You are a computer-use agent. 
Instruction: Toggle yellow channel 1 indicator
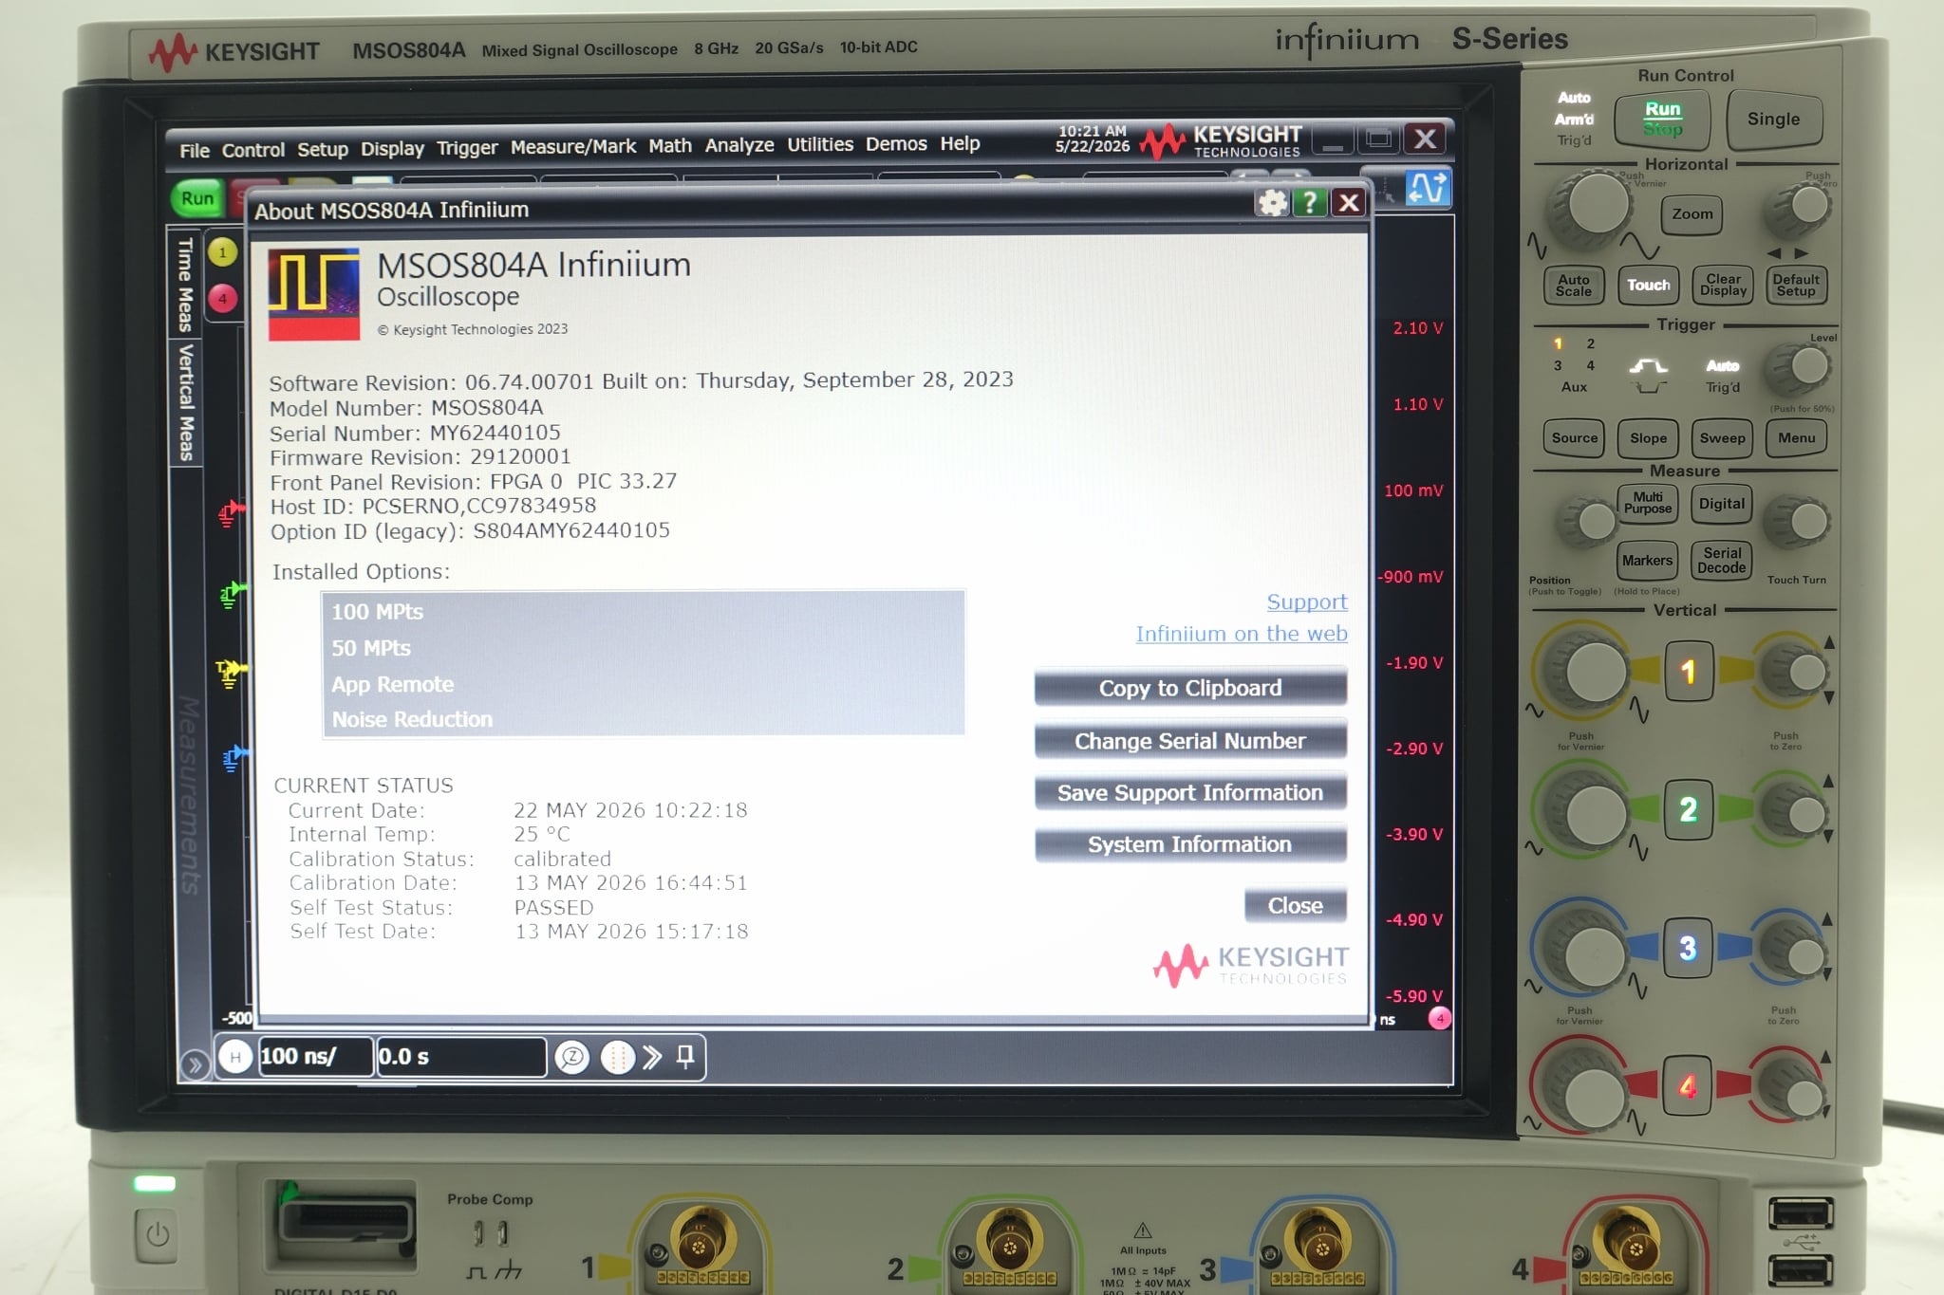coord(222,252)
